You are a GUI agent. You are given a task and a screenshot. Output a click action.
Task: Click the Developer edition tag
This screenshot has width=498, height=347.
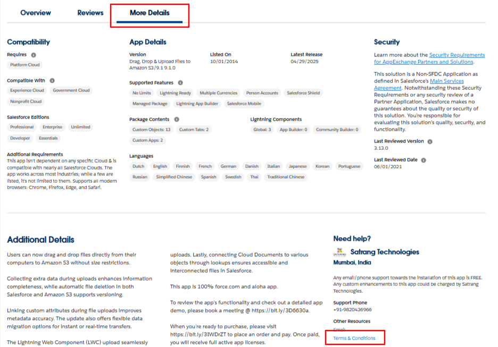[x=20, y=138]
